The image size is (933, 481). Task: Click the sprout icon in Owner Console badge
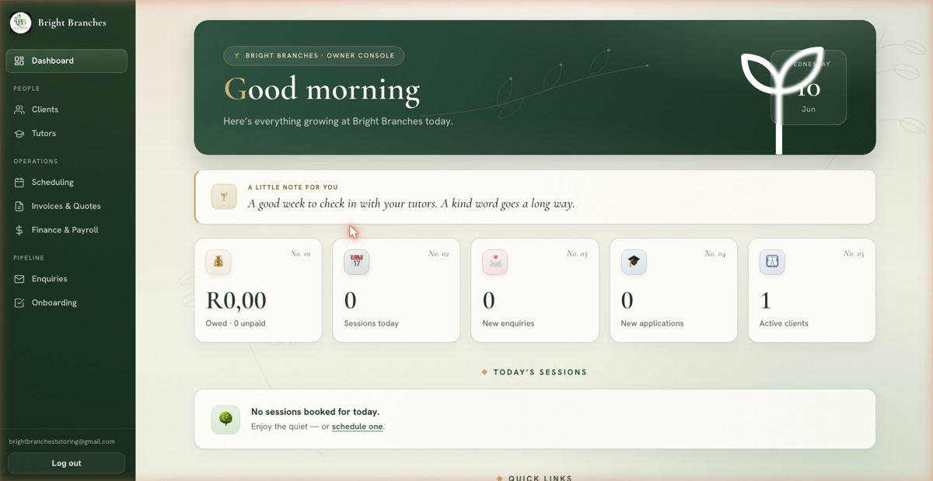(237, 56)
